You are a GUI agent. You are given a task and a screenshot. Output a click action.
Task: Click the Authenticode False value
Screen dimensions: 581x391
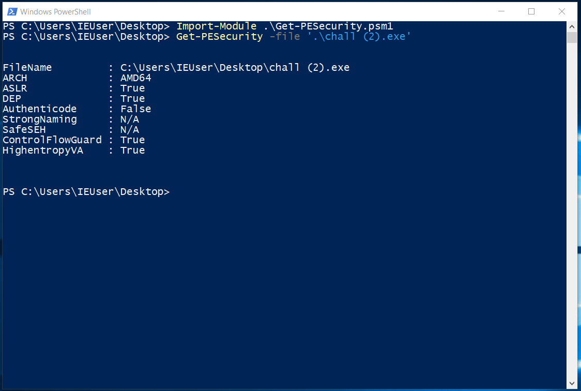coord(135,109)
